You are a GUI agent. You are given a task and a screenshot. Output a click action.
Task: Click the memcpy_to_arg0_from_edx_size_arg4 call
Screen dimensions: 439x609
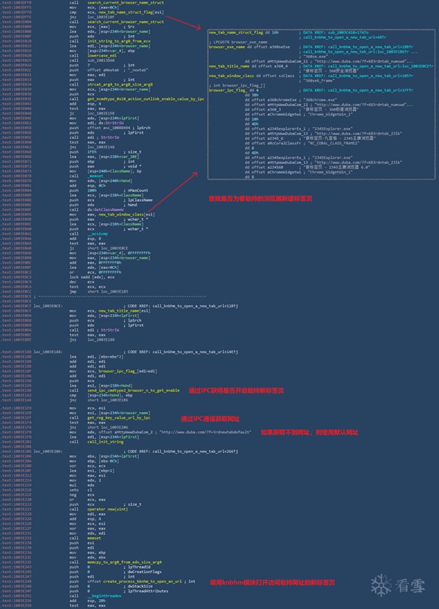tap(124, 562)
